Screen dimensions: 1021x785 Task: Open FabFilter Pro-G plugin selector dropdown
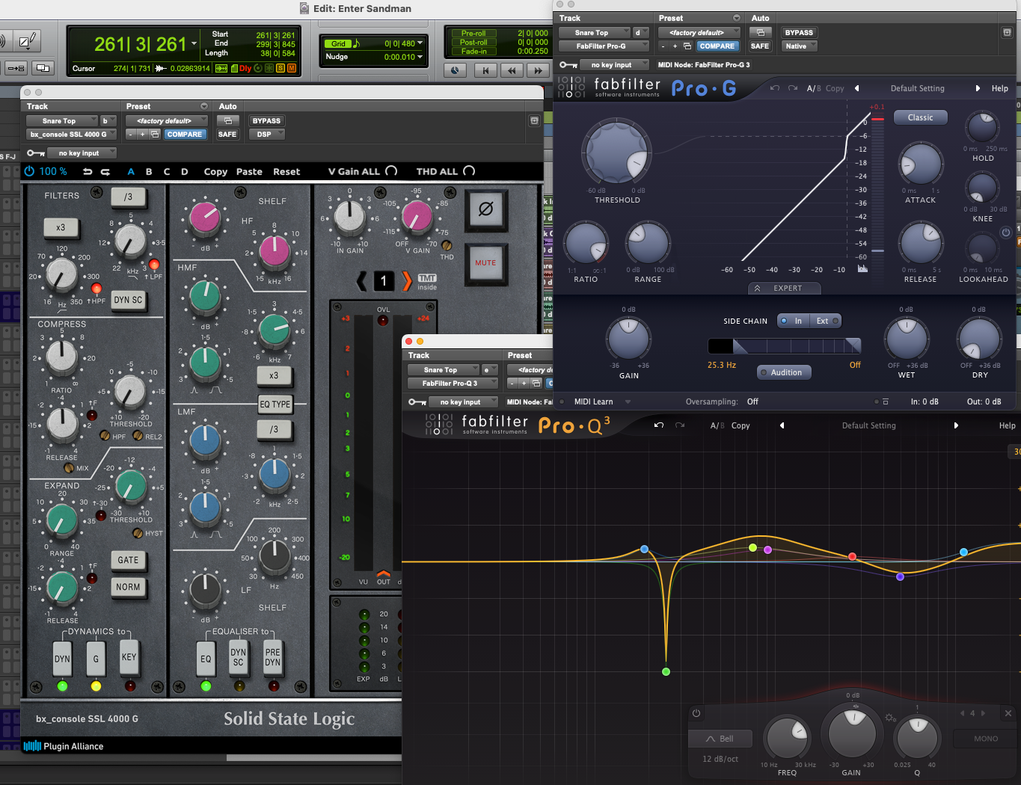coord(604,46)
